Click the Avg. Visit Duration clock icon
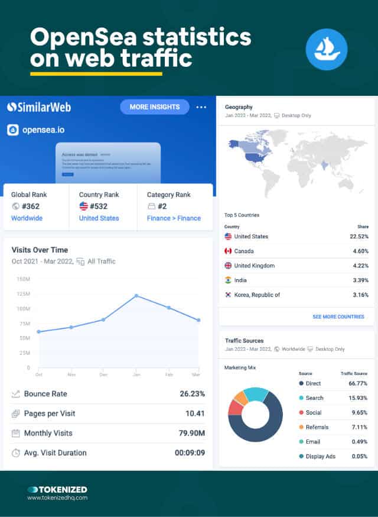Viewport: 378px width, 517px height. pyautogui.click(x=15, y=453)
